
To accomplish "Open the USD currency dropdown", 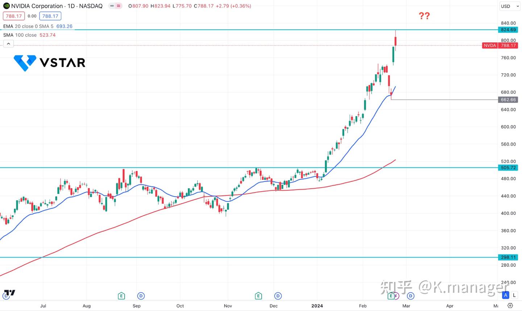I will click(x=509, y=6).
